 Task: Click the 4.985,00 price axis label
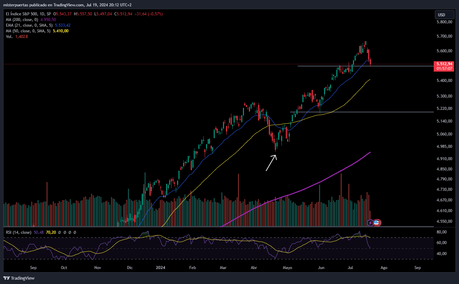coord(444,146)
